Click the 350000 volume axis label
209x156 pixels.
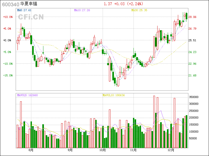tap(194, 97)
